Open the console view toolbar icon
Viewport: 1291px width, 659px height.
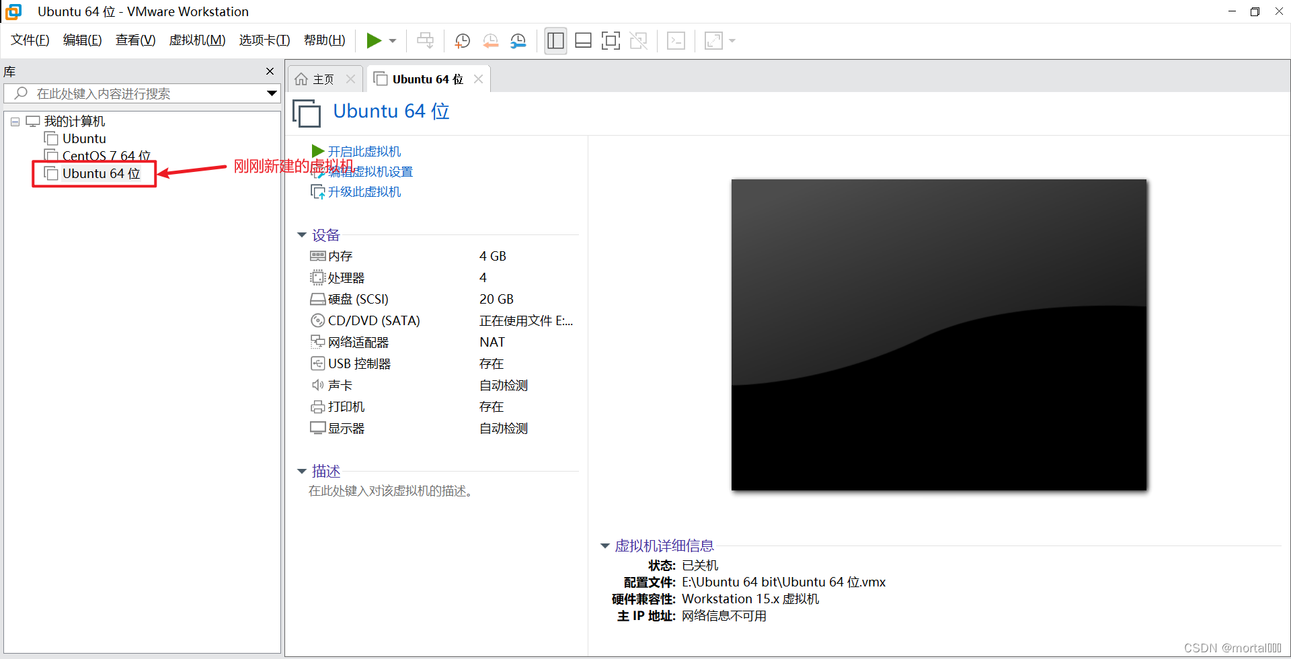click(676, 41)
